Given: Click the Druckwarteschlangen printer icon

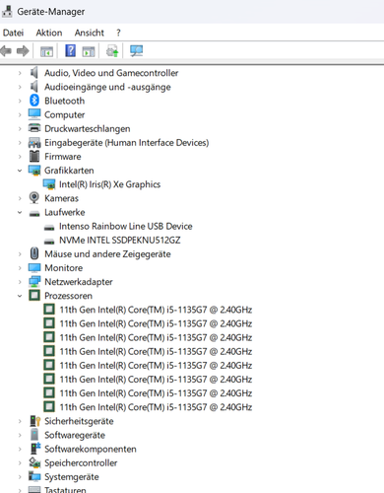Looking at the screenshot, I should click(x=34, y=128).
